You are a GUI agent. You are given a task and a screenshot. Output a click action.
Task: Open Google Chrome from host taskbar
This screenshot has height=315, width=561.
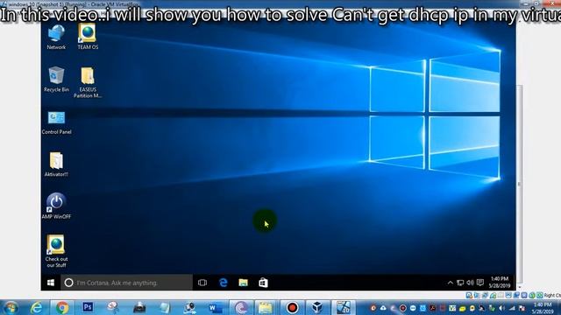tap(62, 307)
